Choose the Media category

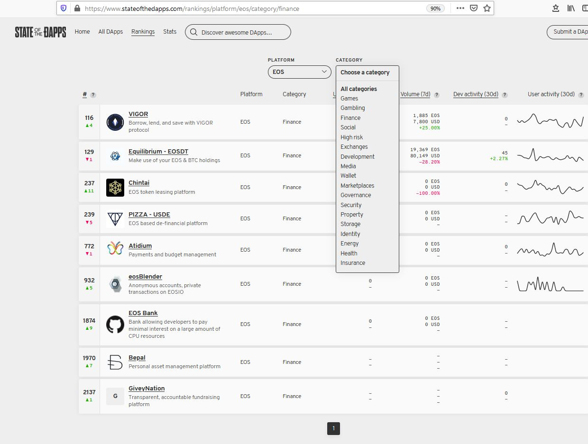tap(348, 166)
